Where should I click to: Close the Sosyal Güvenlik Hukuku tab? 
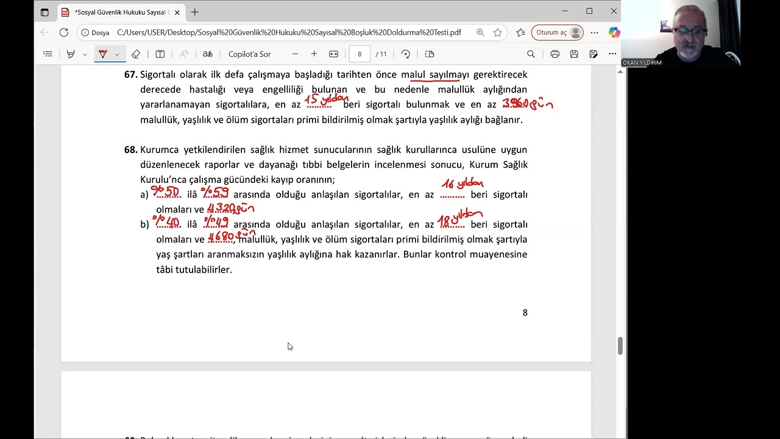pyautogui.click(x=177, y=12)
